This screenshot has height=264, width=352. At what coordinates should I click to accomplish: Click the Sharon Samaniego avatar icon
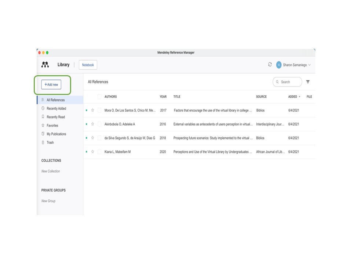pyautogui.click(x=279, y=65)
